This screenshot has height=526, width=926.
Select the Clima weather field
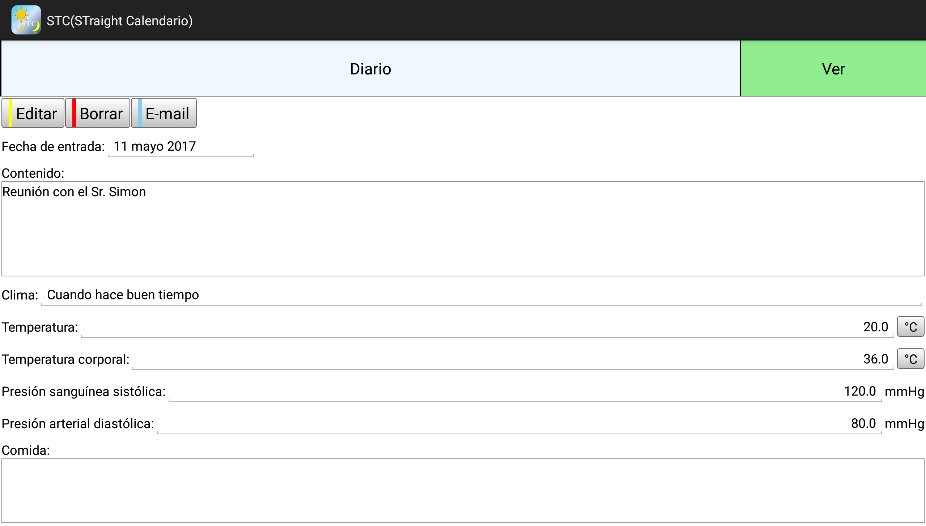click(x=481, y=295)
